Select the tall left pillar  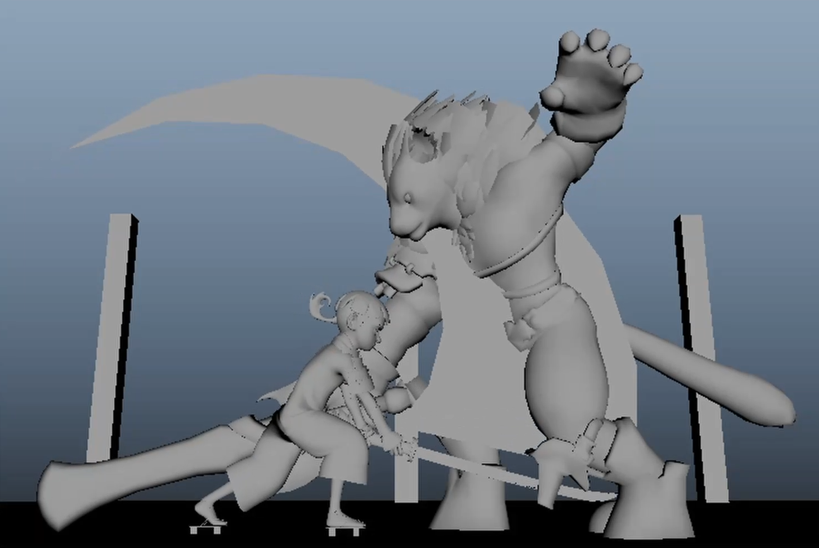pyautogui.click(x=113, y=338)
